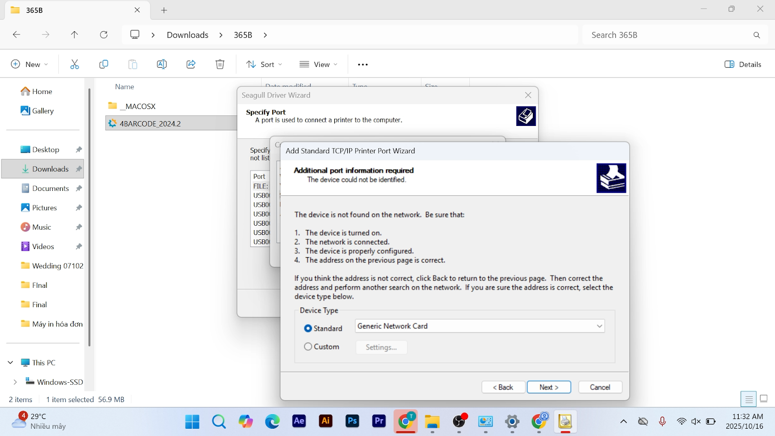The image size is (775, 436).
Task: Select the Standard device type radio button
Action: [308, 328]
